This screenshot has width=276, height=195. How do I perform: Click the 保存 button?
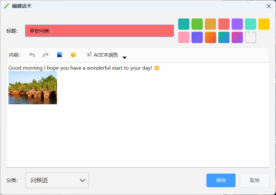(x=221, y=180)
